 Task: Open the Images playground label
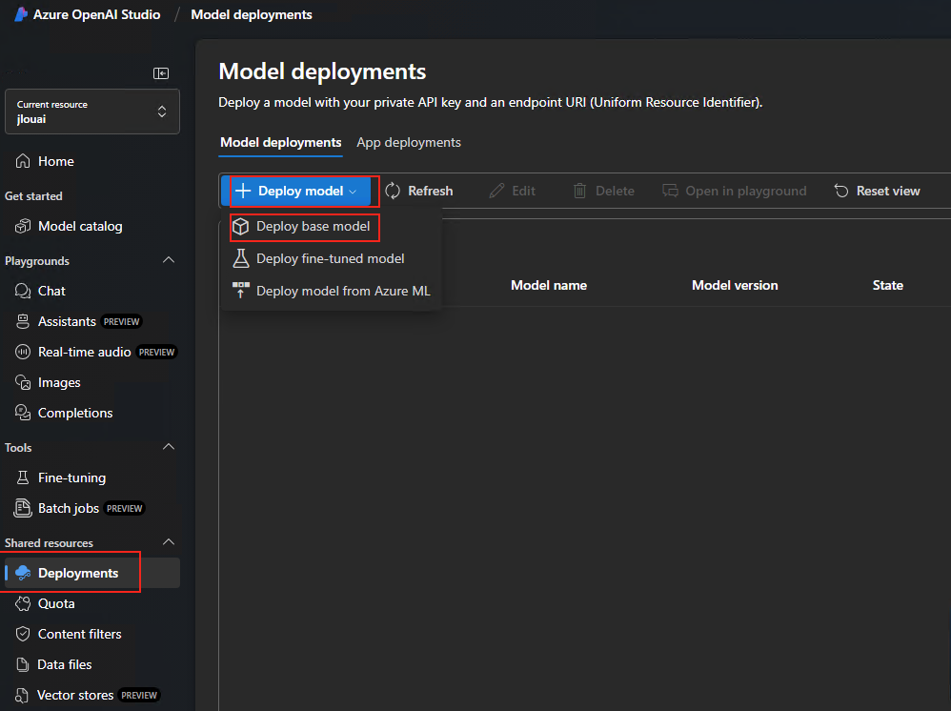(x=59, y=383)
